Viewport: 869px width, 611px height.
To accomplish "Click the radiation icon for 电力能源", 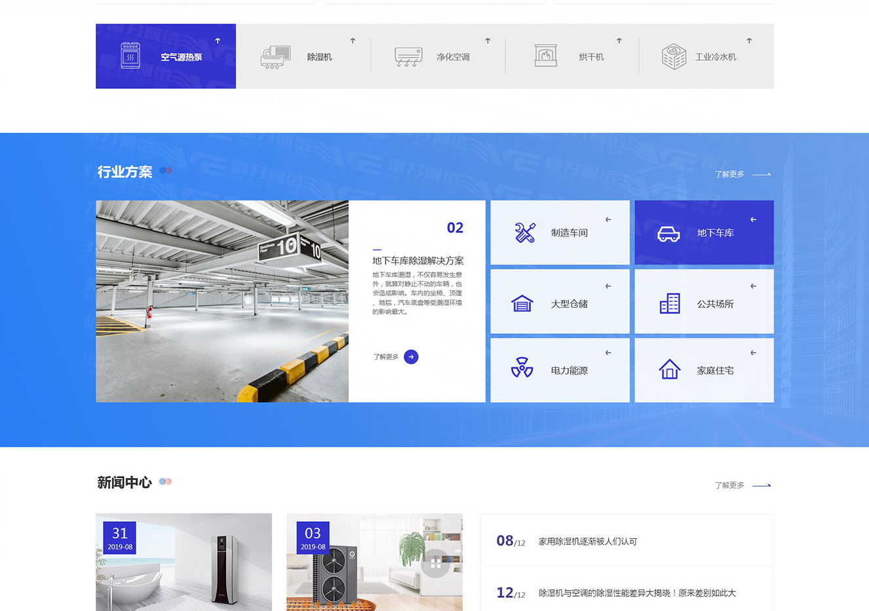I will pos(522,368).
